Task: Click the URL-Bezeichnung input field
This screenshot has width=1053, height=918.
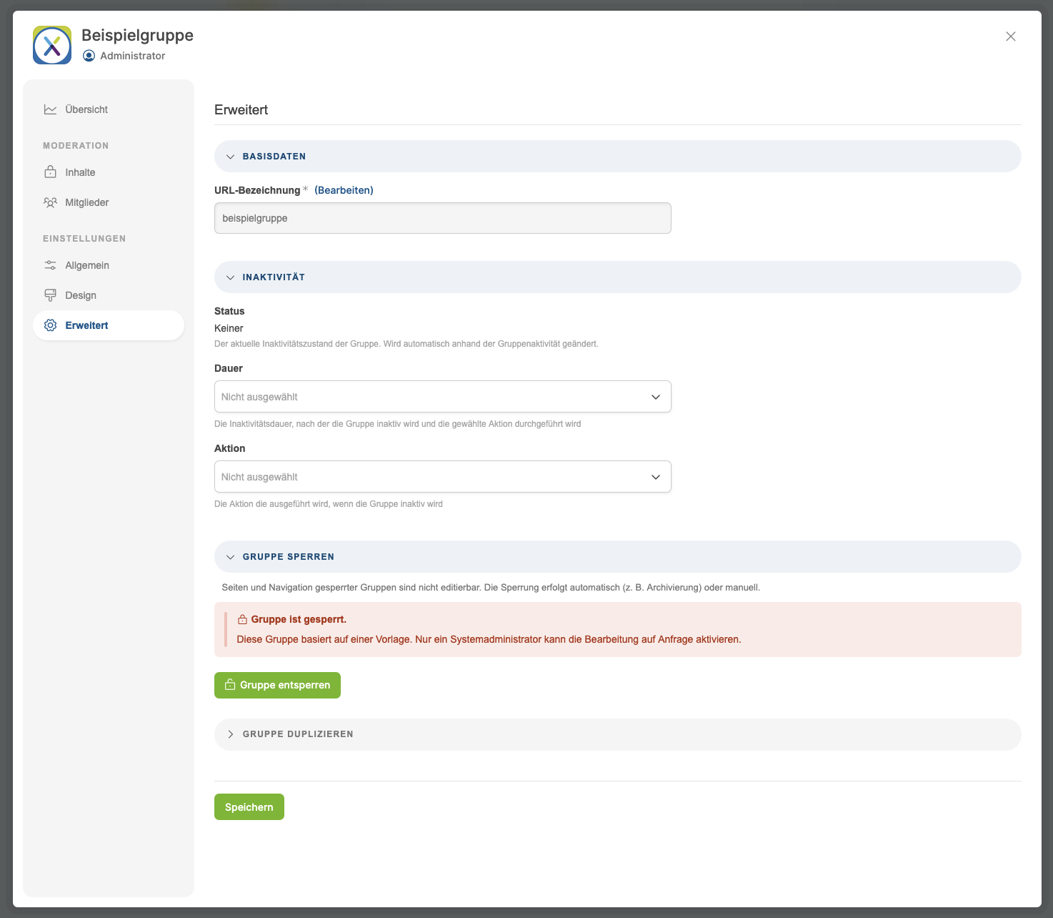Action: 442,218
